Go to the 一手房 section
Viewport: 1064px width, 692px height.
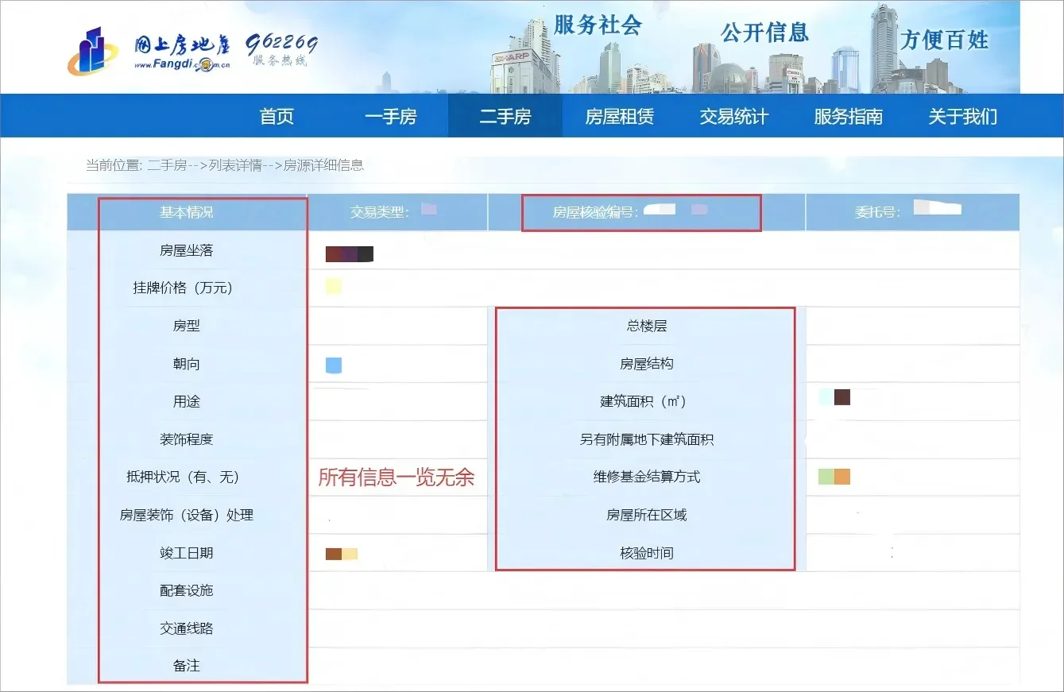click(x=391, y=117)
